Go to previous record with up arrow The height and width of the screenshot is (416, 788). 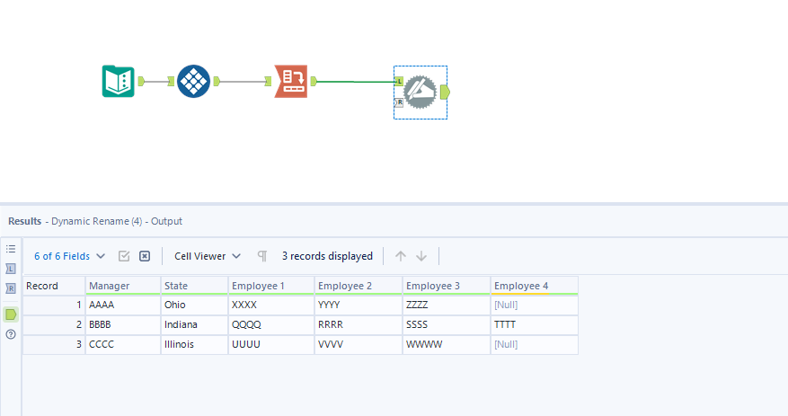click(401, 256)
